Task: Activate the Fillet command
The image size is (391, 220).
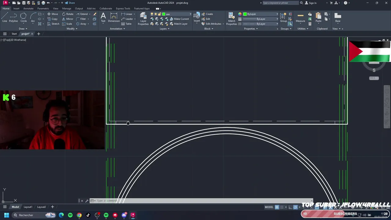Action: click(x=81, y=19)
